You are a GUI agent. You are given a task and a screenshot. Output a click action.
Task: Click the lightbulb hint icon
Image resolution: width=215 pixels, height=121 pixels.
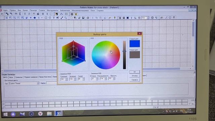click(115, 18)
